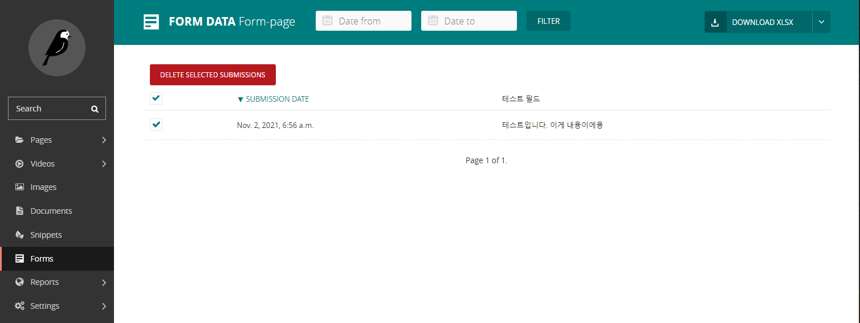
Task: Go to Documents section
Action: pyautogui.click(x=57, y=211)
